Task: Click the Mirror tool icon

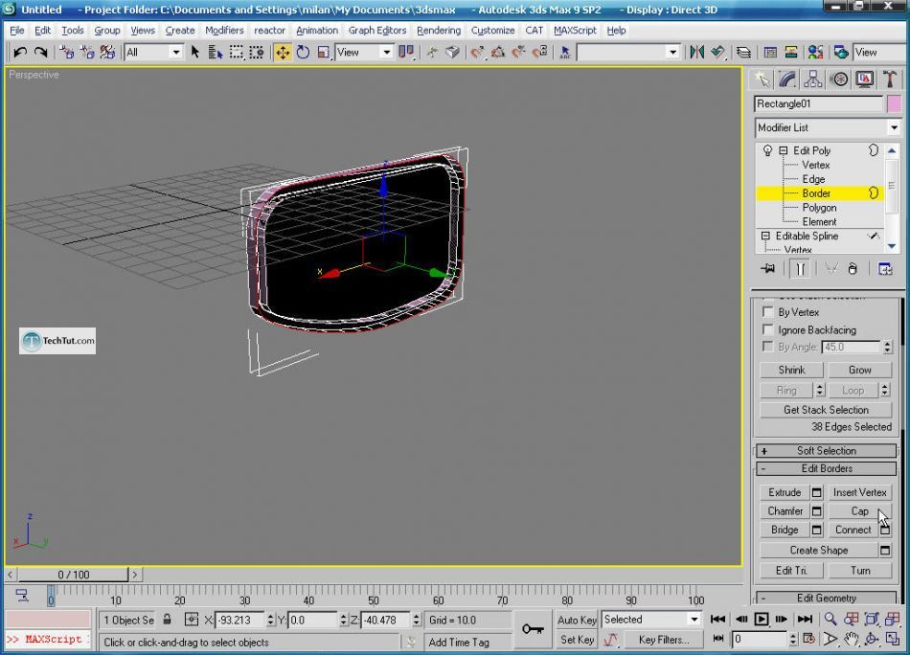Action: [697, 53]
